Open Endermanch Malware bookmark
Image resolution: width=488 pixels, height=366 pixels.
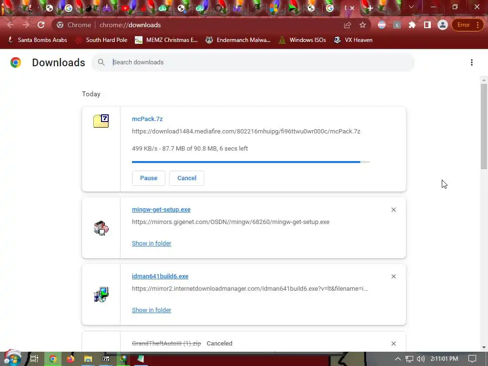click(238, 40)
